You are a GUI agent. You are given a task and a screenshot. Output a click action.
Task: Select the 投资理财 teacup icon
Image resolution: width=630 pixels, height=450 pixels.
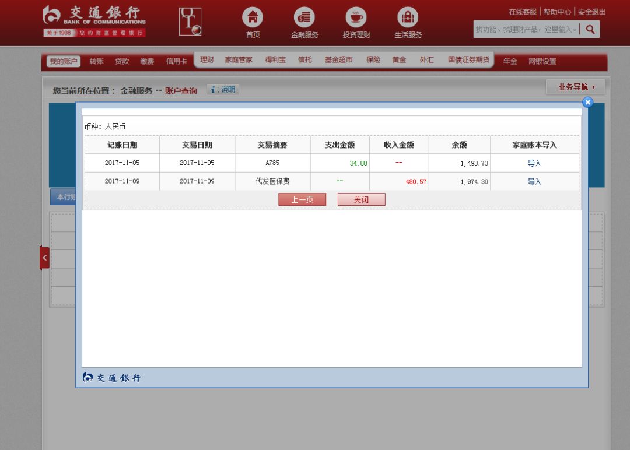click(x=356, y=17)
